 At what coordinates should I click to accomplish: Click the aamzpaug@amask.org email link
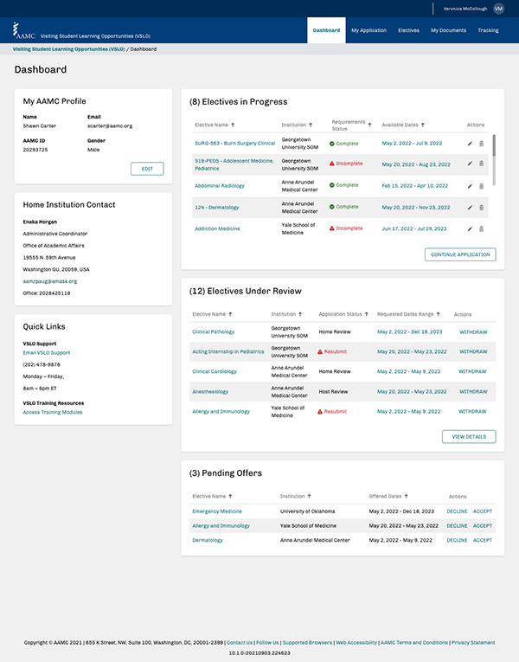point(50,281)
